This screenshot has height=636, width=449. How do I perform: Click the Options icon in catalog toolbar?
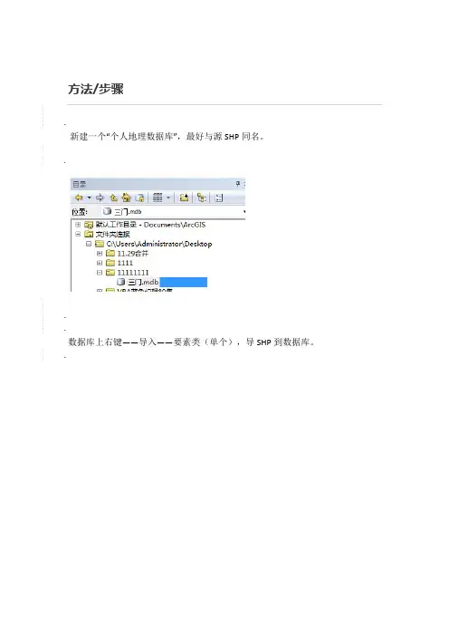(219, 198)
